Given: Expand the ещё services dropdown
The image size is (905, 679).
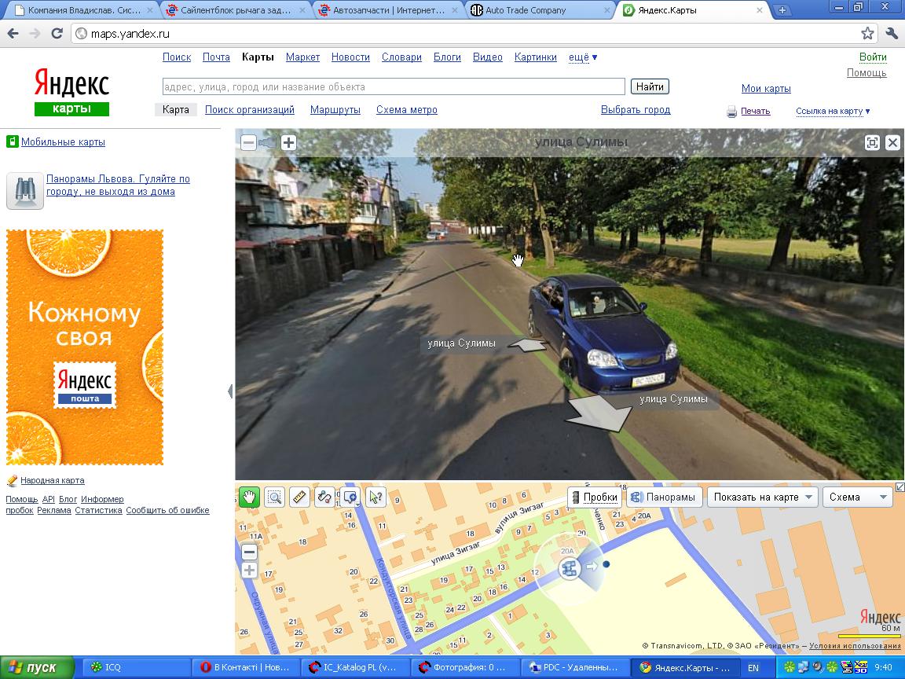Looking at the screenshot, I should point(583,57).
